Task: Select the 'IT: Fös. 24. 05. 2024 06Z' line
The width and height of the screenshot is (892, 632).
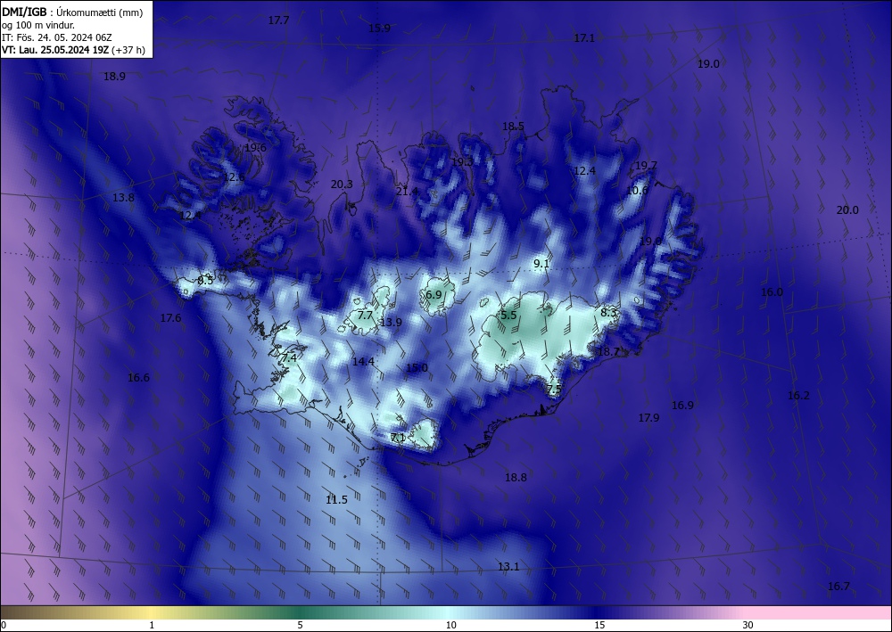Action: pos(57,37)
